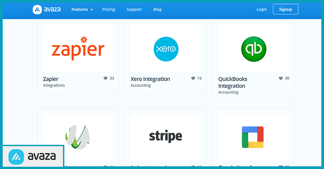Open the QuickBooks logo thumbnail

click(x=253, y=48)
